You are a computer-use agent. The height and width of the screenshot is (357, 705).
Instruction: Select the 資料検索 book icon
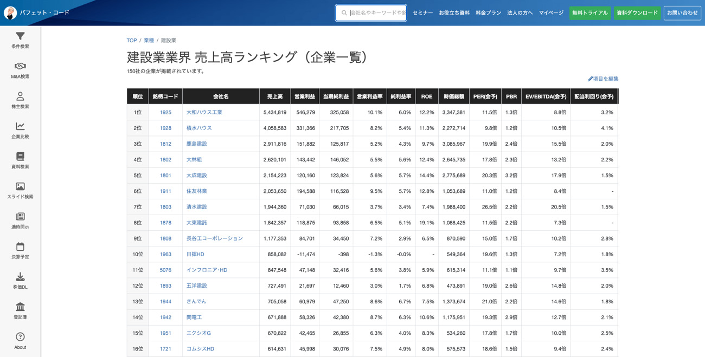click(x=20, y=157)
